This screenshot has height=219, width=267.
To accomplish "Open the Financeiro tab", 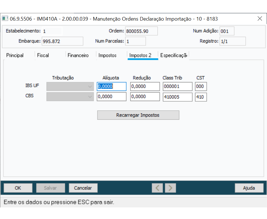I will (78, 55).
